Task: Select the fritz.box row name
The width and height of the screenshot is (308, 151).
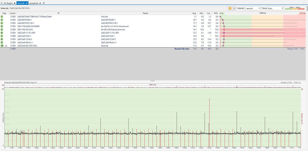Action: point(105,17)
